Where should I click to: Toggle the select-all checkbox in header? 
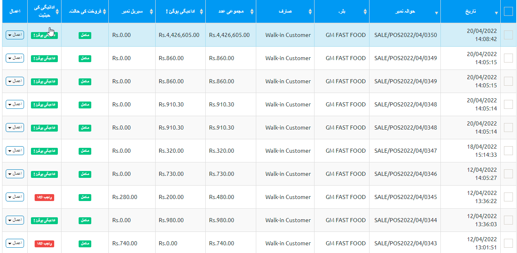pos(508,11)
